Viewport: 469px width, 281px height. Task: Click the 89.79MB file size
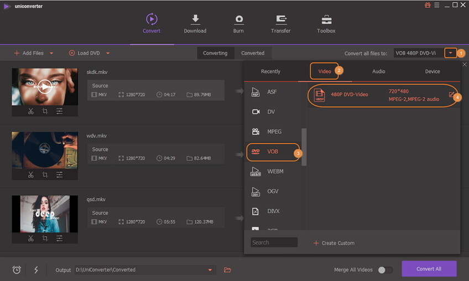coord(202,95)
